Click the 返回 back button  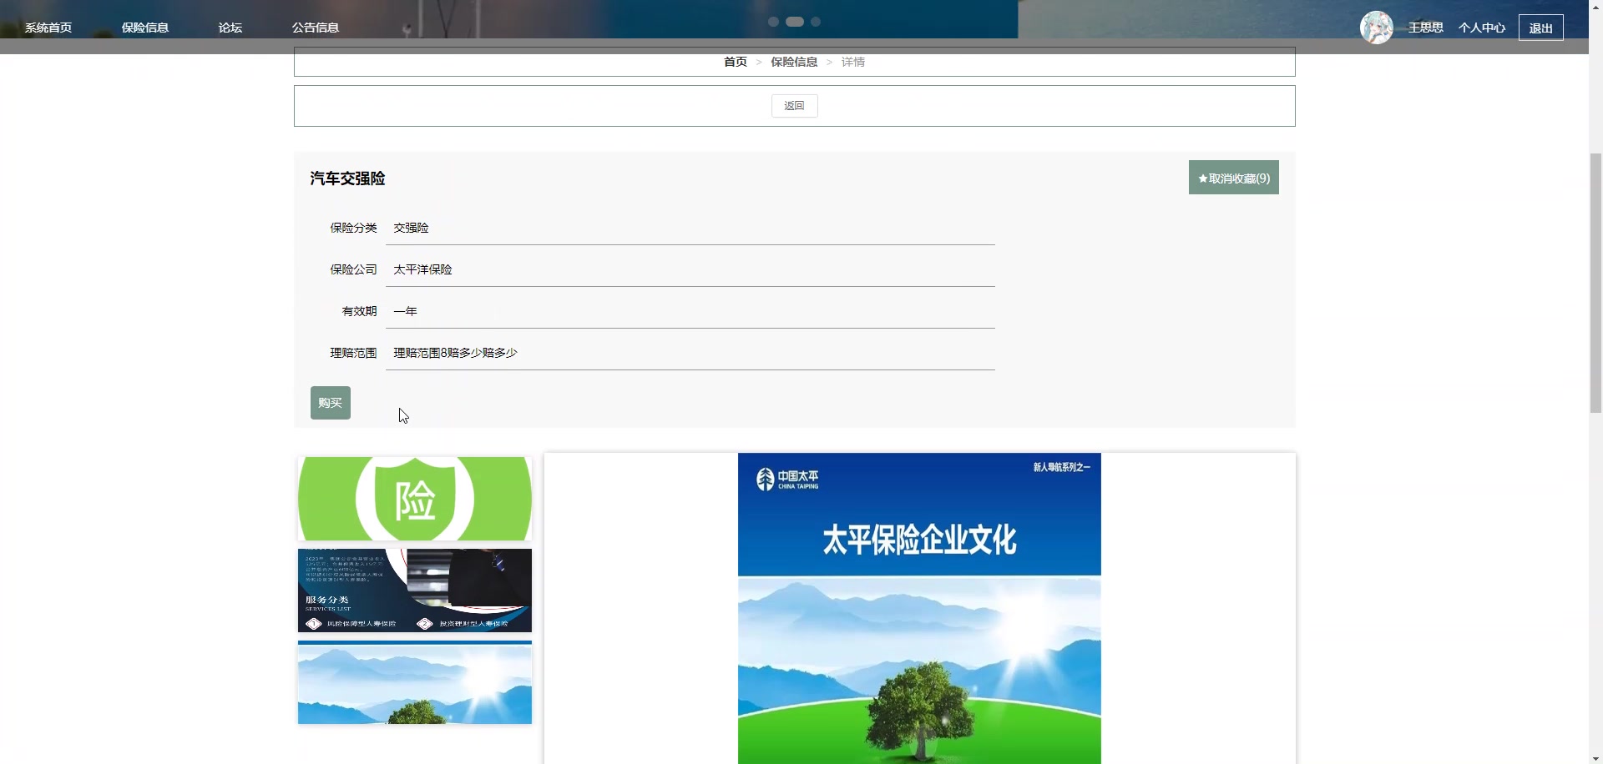[x=794, y=106]
